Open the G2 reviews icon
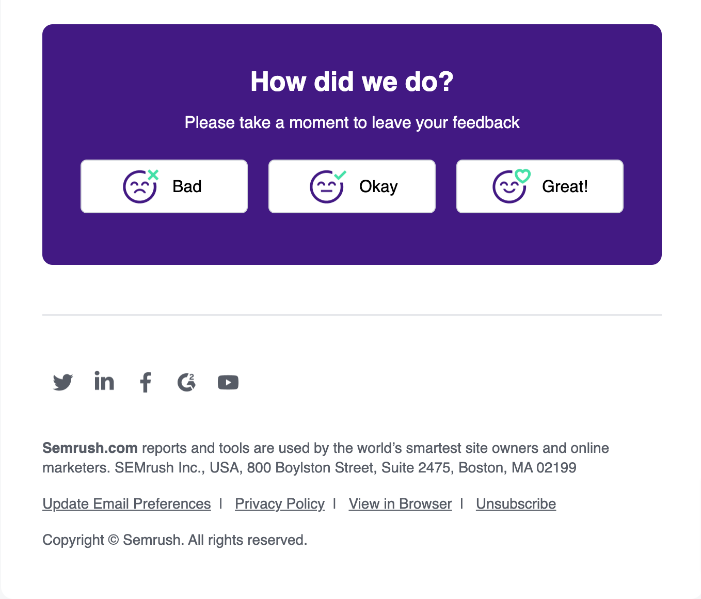701x599 pixels. pyautogui.click(x=186, y=382)
